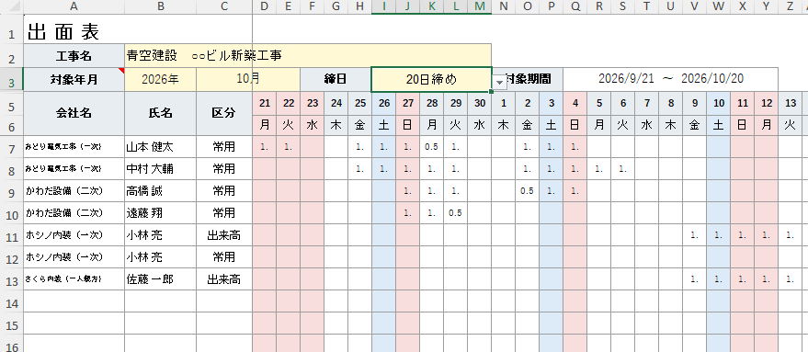The image size is (808, 352).
Task: Click the weekday 水 under date 23
Action: [x=312, y=125]
